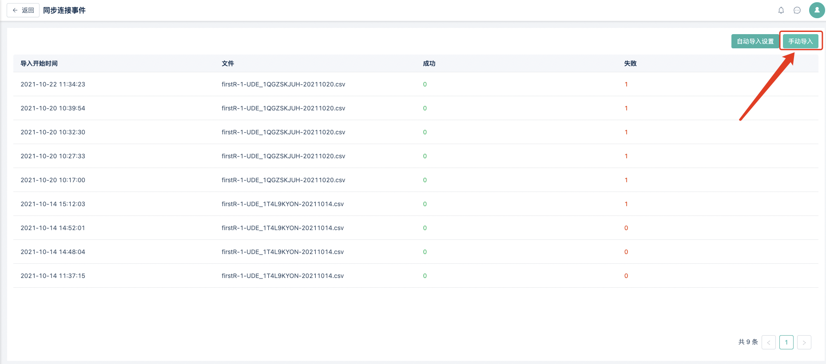The height and width of the screenshot is (364, 826).
Task: Select the 2021-10-14 14:52:01 timestamp
Action: pyautogui.click(x=53, y=228)
